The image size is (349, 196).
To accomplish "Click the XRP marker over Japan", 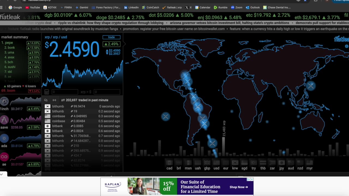I will coord(311,86).
